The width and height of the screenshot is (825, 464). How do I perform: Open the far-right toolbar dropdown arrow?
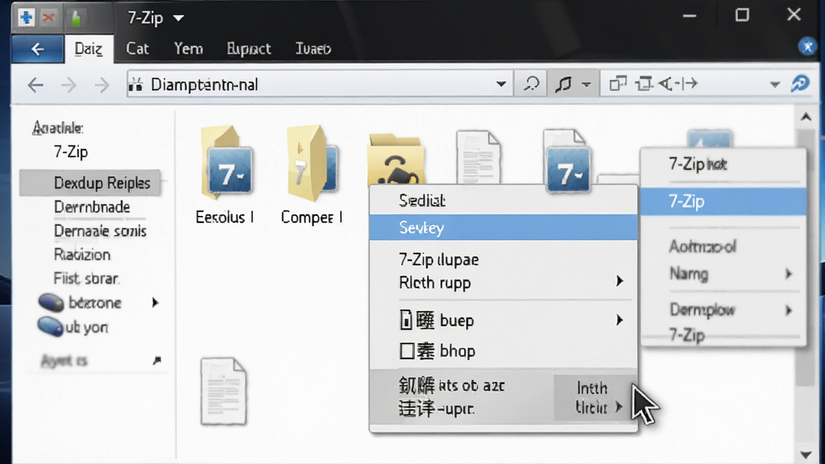(774, 84)
